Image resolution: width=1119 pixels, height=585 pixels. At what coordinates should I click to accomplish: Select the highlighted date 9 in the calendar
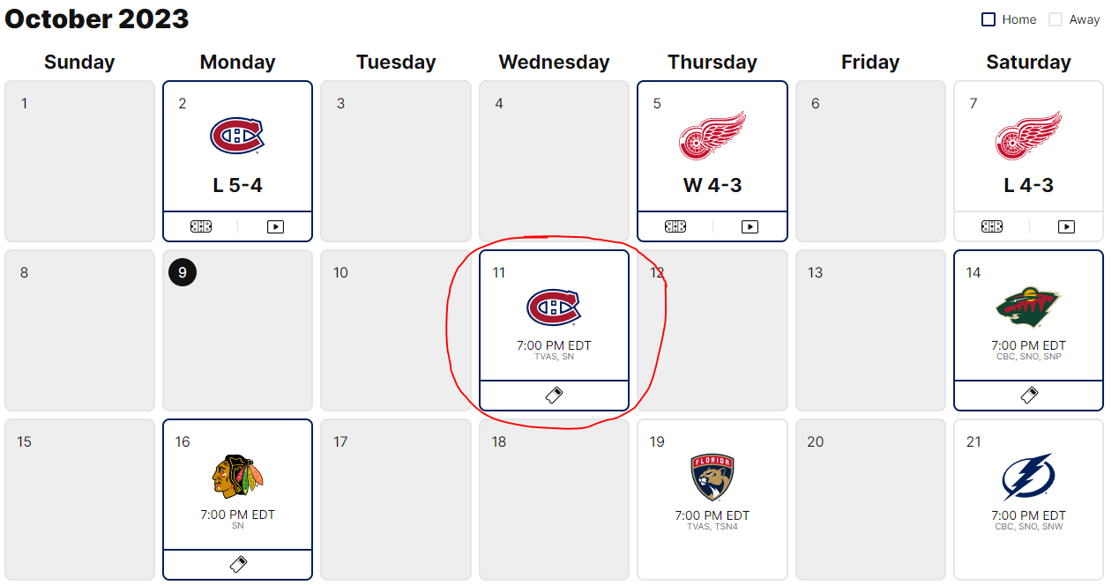183,272
